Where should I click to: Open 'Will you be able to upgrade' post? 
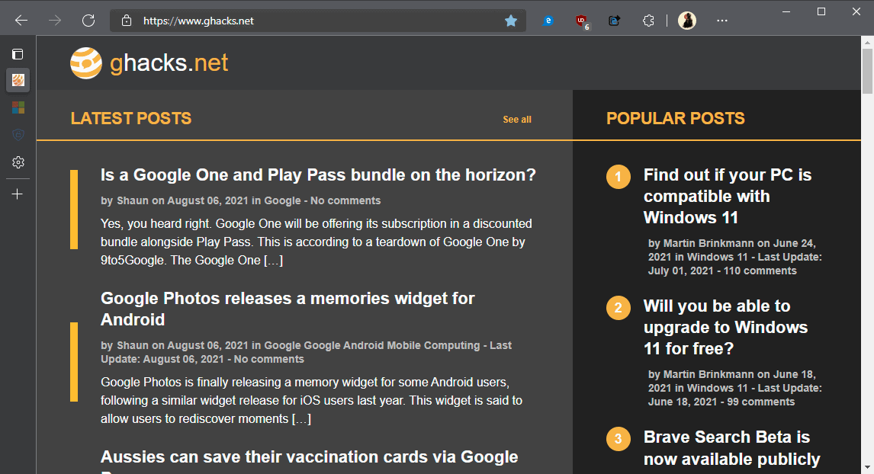click(725, 327)
